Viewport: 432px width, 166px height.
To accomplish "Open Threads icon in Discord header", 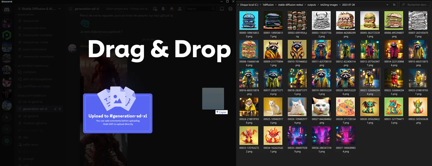I will tap(155, 9).
